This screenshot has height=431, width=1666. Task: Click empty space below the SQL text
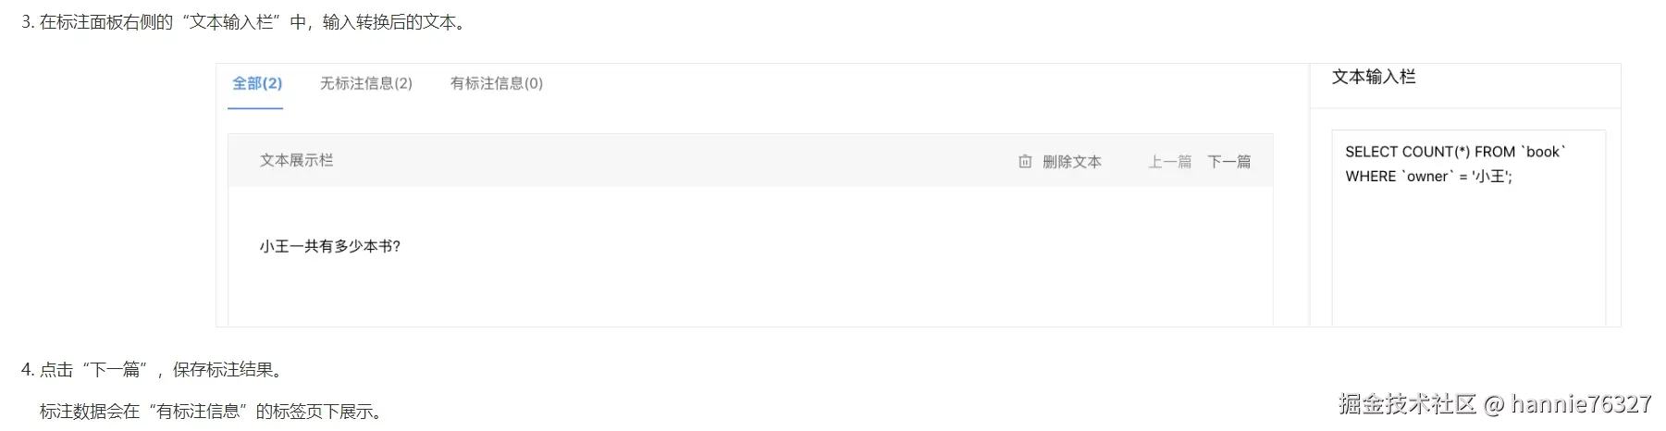tap(1467, 259)
